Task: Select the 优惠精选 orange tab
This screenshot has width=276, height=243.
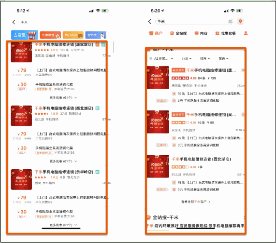Action: click(x=50, y=35)
